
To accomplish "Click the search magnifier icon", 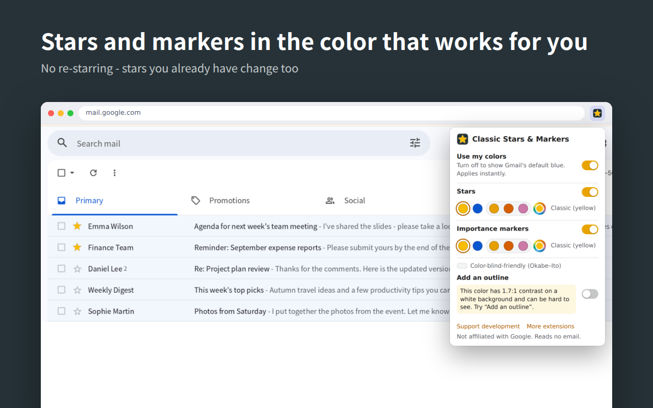I will pos(62,143).
